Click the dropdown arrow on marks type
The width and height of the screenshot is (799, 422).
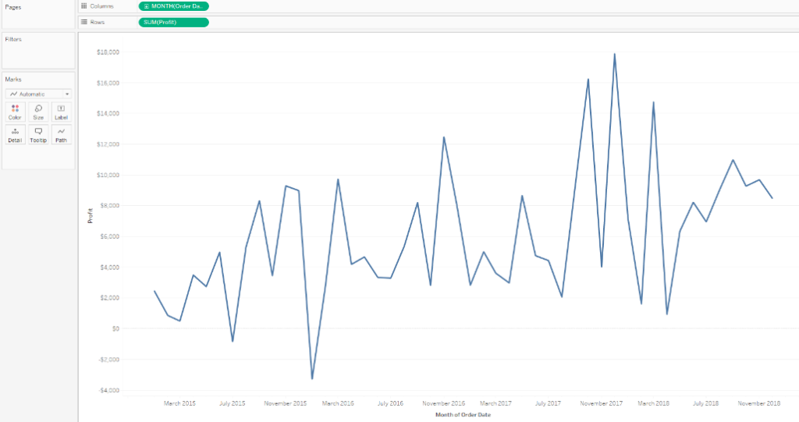tap(67, 94)
